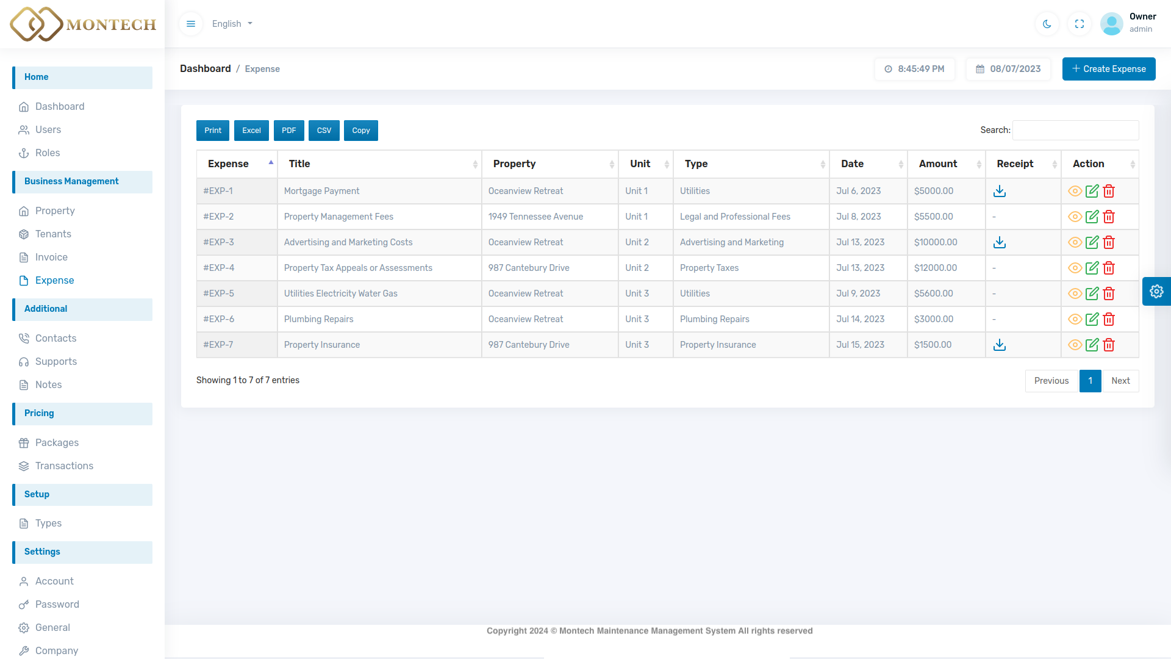Enter fullscreen mode from the top bar

pos(1079,24)
